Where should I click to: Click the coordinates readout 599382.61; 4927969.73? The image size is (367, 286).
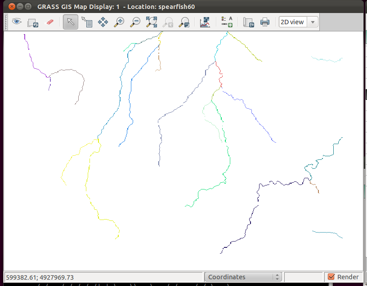[x=40, y=277]
